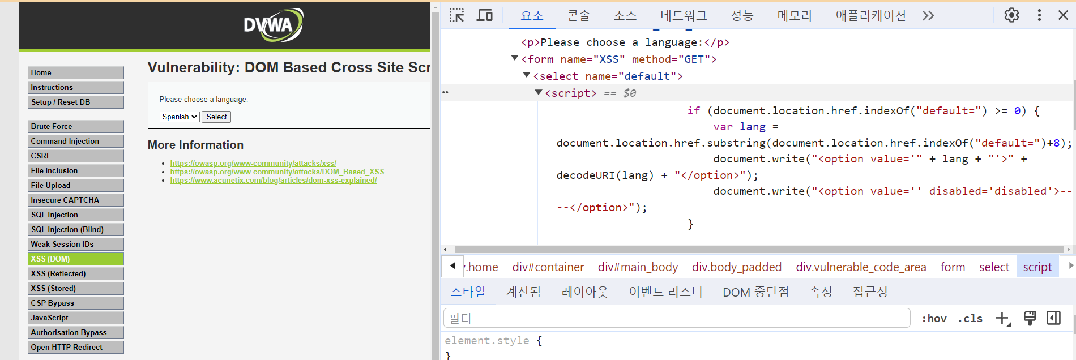Viewport: 1076px width, 360px height.
Task: Open the 속성 (Properties) subtab
Action: tap(821, 292)
